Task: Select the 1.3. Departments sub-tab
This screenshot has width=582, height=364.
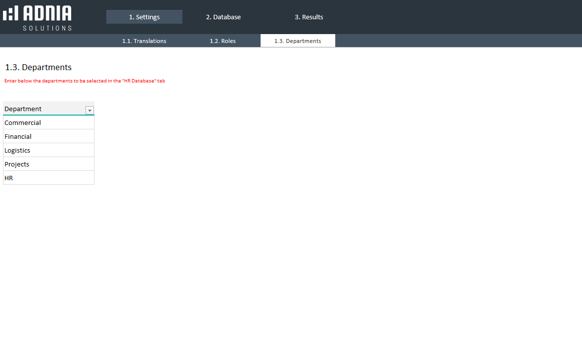Action: point(298,41)
